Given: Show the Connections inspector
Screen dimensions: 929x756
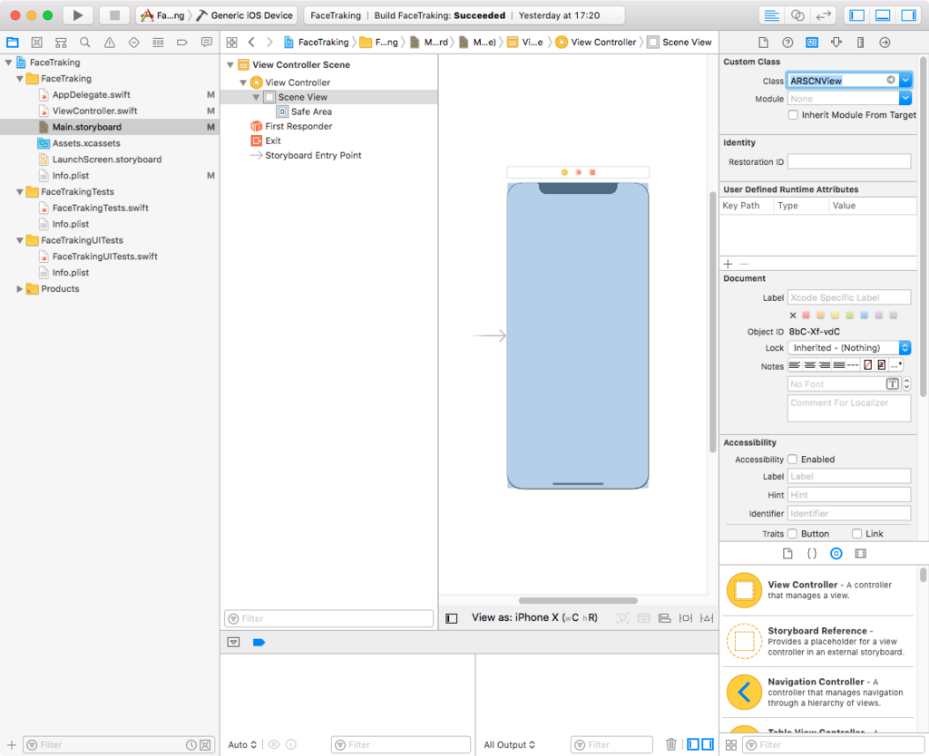Looking at the screenshot, I should [885, 43].
